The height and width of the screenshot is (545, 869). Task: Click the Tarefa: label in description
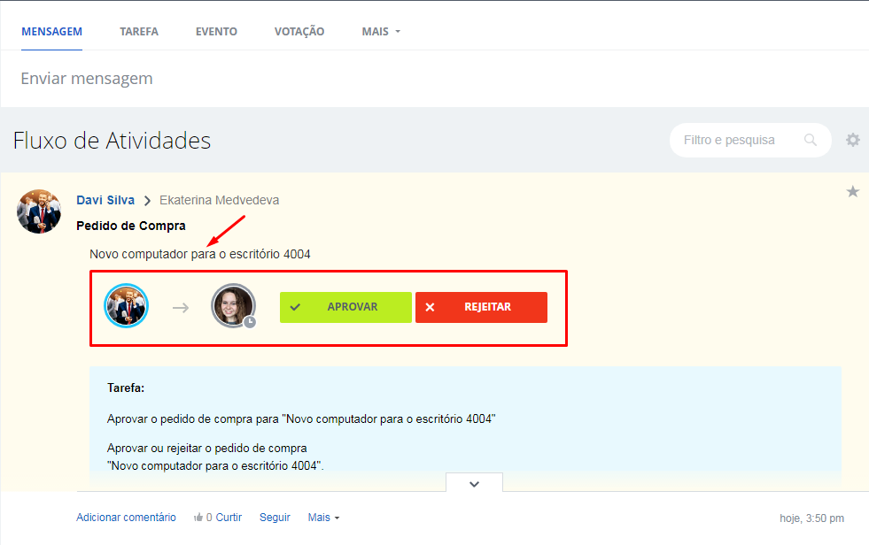[126, 388]
